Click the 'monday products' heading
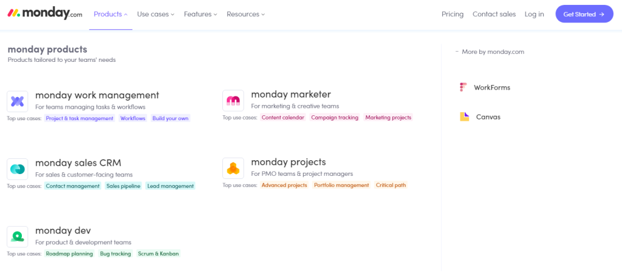The height and width of the screenshot is (276, 622). pos(47,50)
